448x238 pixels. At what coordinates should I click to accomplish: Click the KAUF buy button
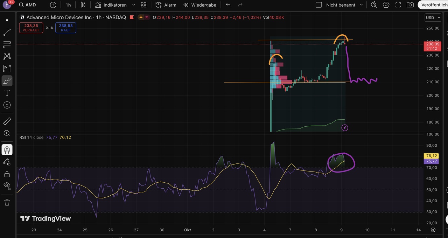pos(66,28)
